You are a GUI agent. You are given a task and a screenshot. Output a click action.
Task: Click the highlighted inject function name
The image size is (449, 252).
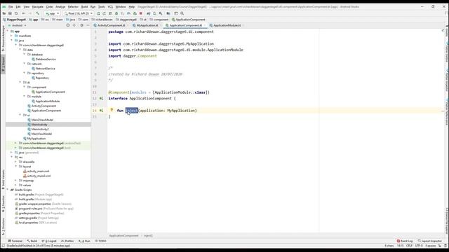132,111
